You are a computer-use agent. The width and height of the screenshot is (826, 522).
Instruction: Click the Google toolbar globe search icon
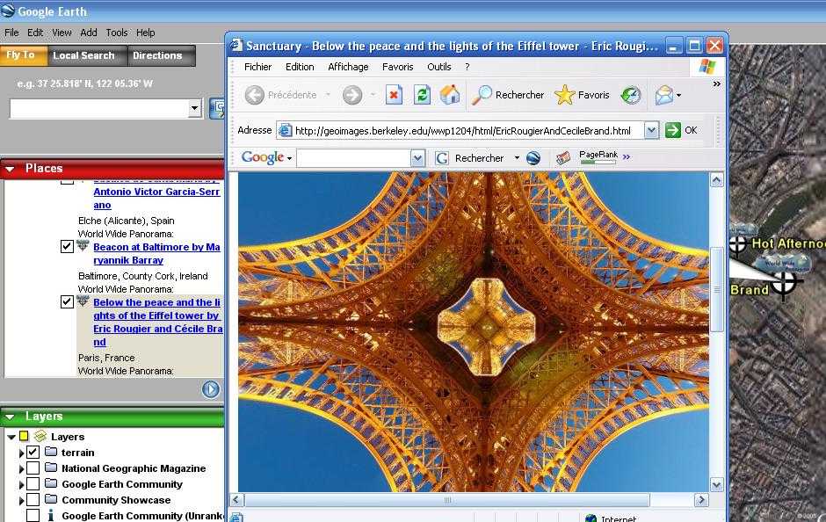click(x=533, y=157)
